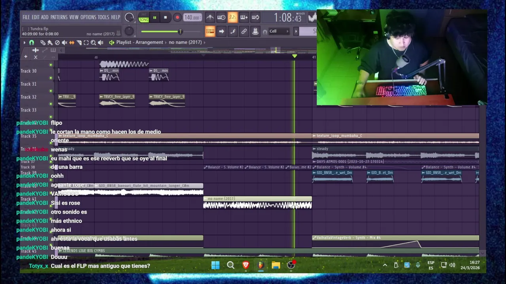506x284 pixels.
Task: Click the stamp/mixer plug icon in toolbar
Action: point(255,31)
